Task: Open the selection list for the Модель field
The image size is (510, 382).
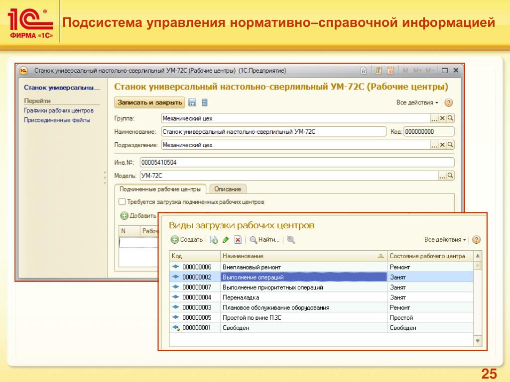Action: point(442,176)
